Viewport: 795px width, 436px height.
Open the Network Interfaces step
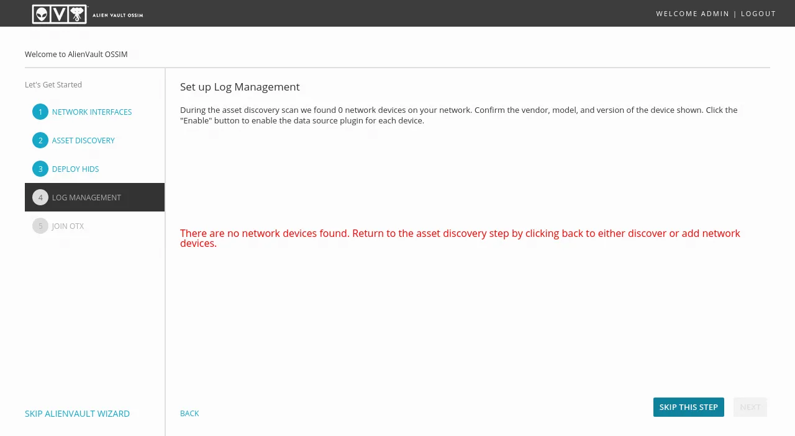(x=92, y=112)
